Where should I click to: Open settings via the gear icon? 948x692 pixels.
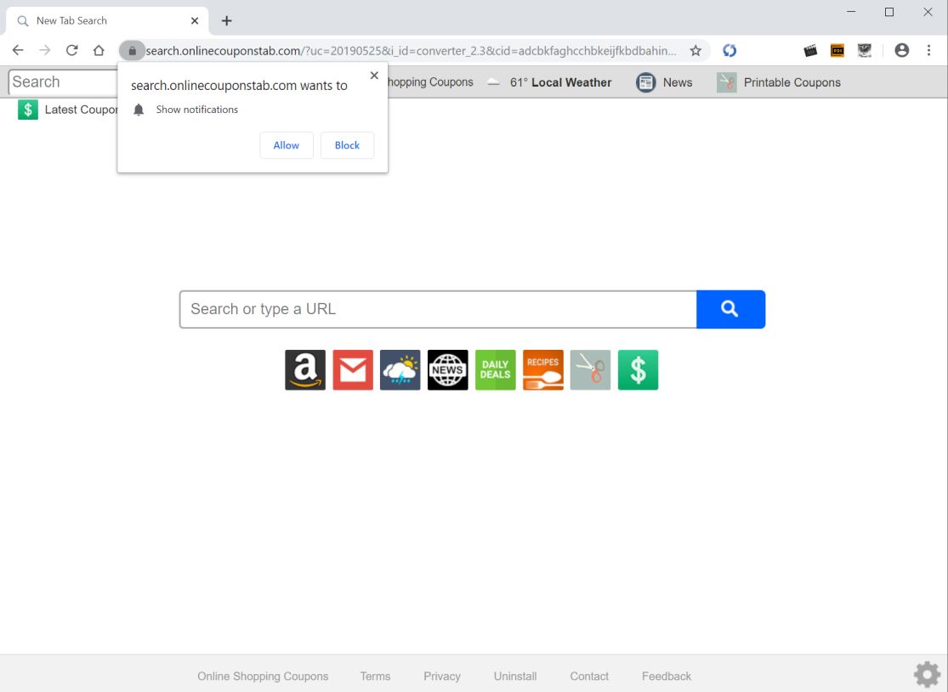tap(927, 675)
